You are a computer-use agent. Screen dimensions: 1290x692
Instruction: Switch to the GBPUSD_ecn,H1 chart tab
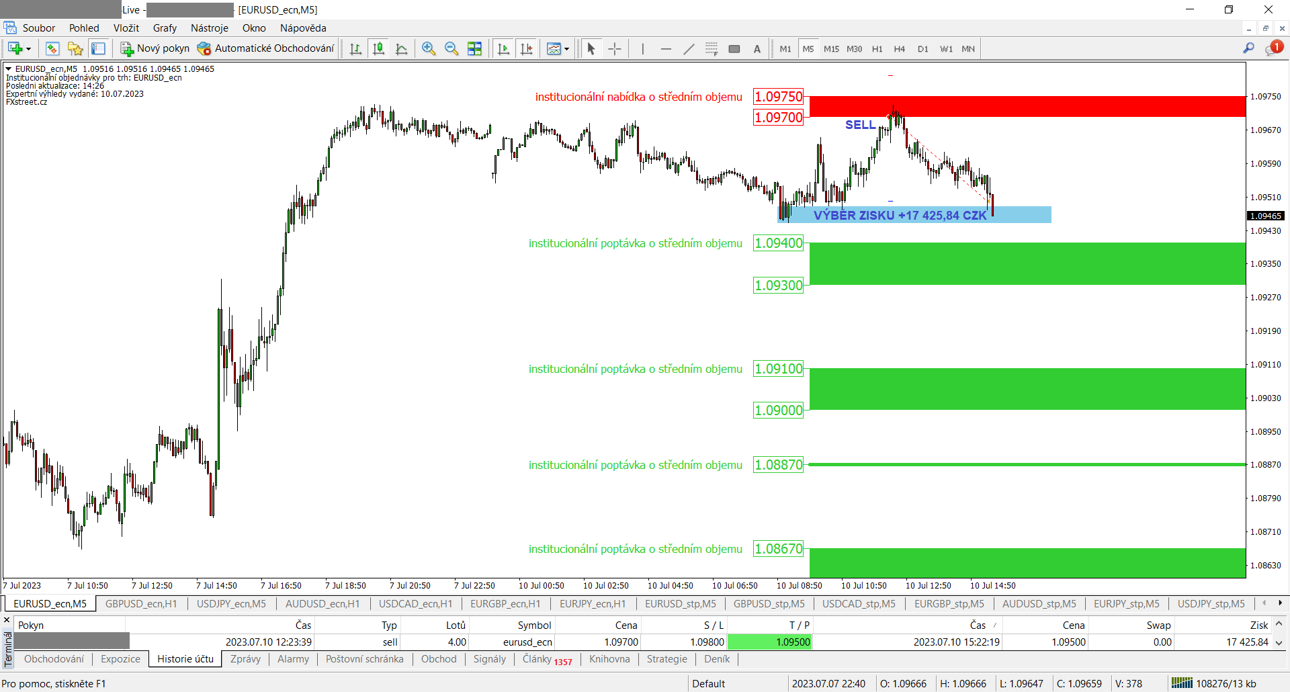141,603
